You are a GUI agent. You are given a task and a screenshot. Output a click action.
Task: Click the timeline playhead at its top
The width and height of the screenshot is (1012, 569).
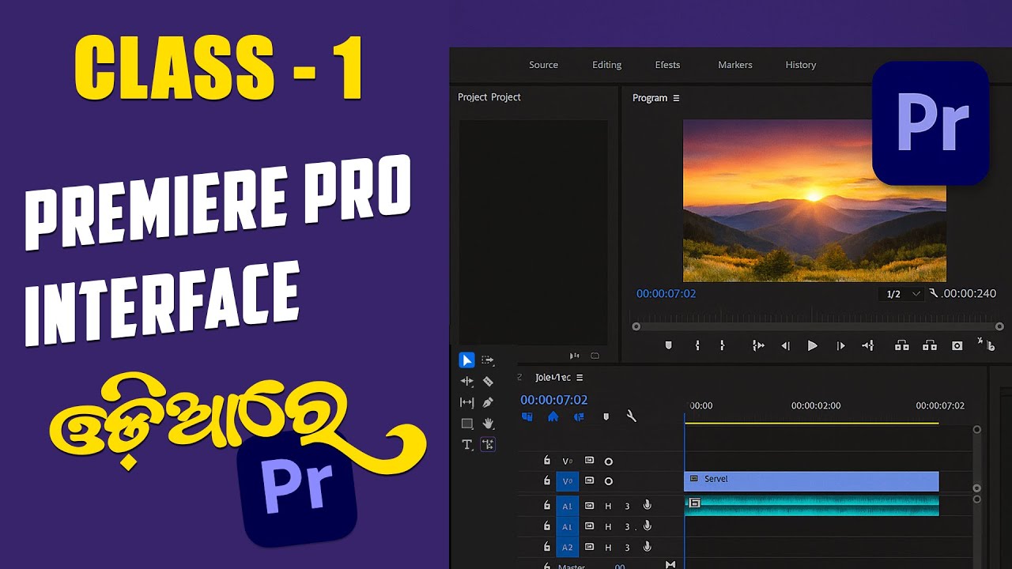coord(685,417)
